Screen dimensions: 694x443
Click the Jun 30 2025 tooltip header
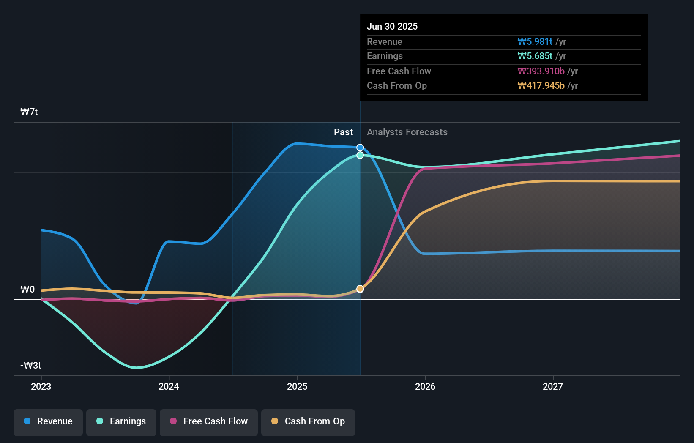coord(392,26)
